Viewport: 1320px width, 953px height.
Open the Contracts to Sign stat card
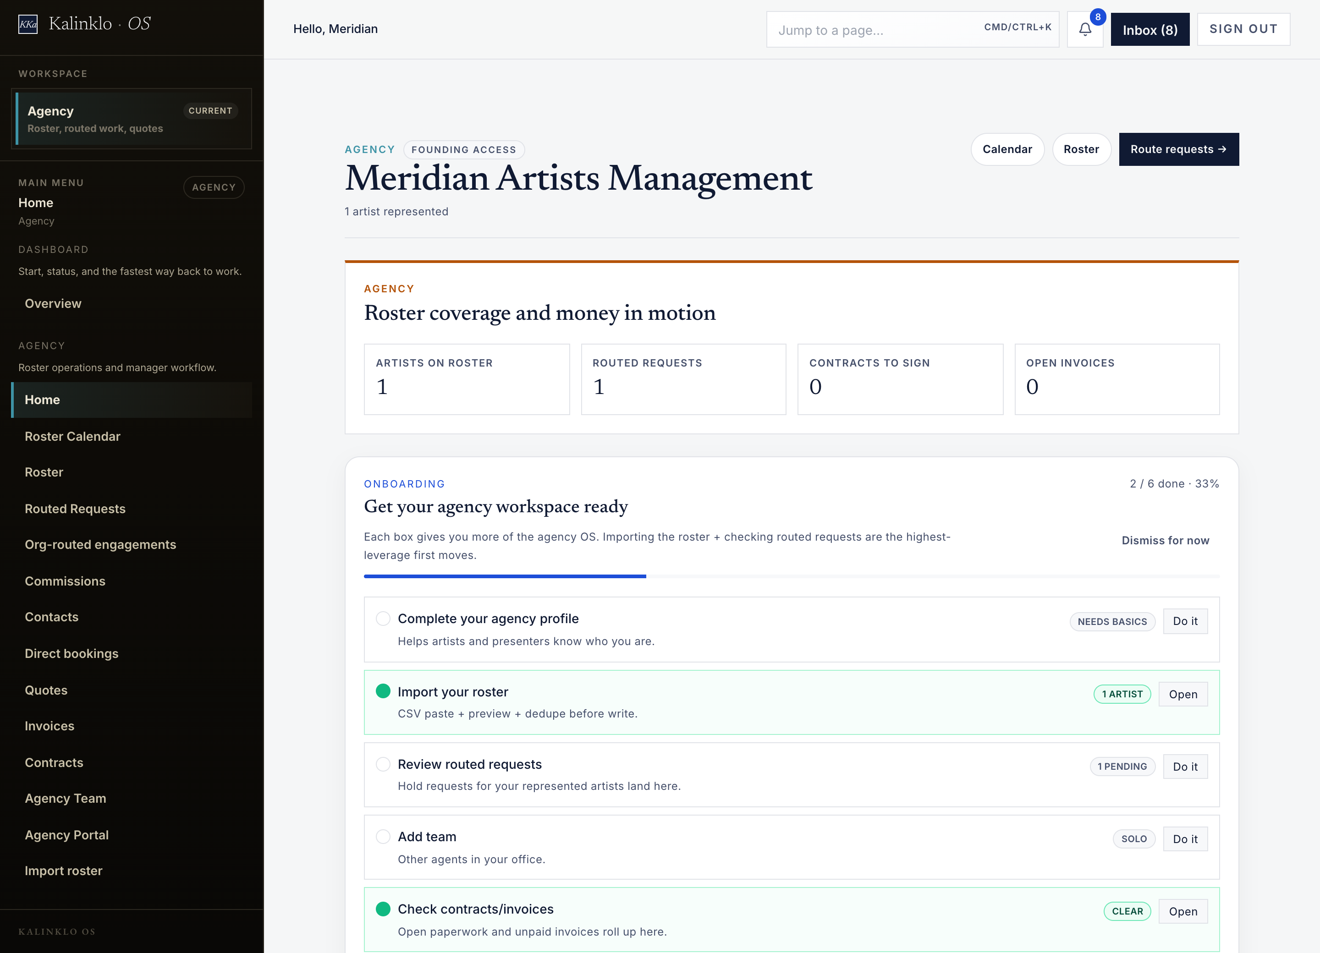click(900, 379)
